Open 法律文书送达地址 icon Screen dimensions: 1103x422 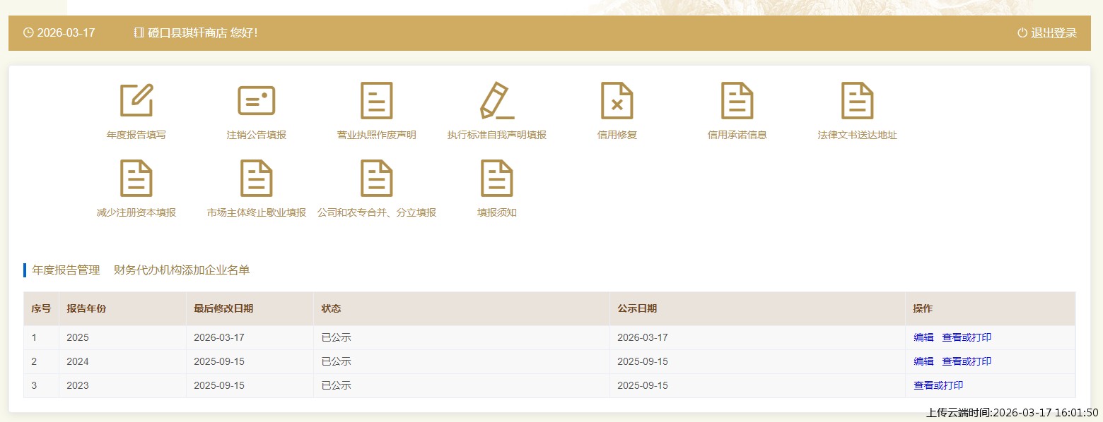coord(858,101)
